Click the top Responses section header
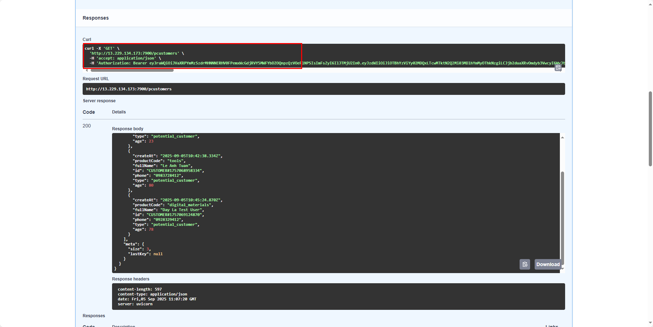 point(96,18)
